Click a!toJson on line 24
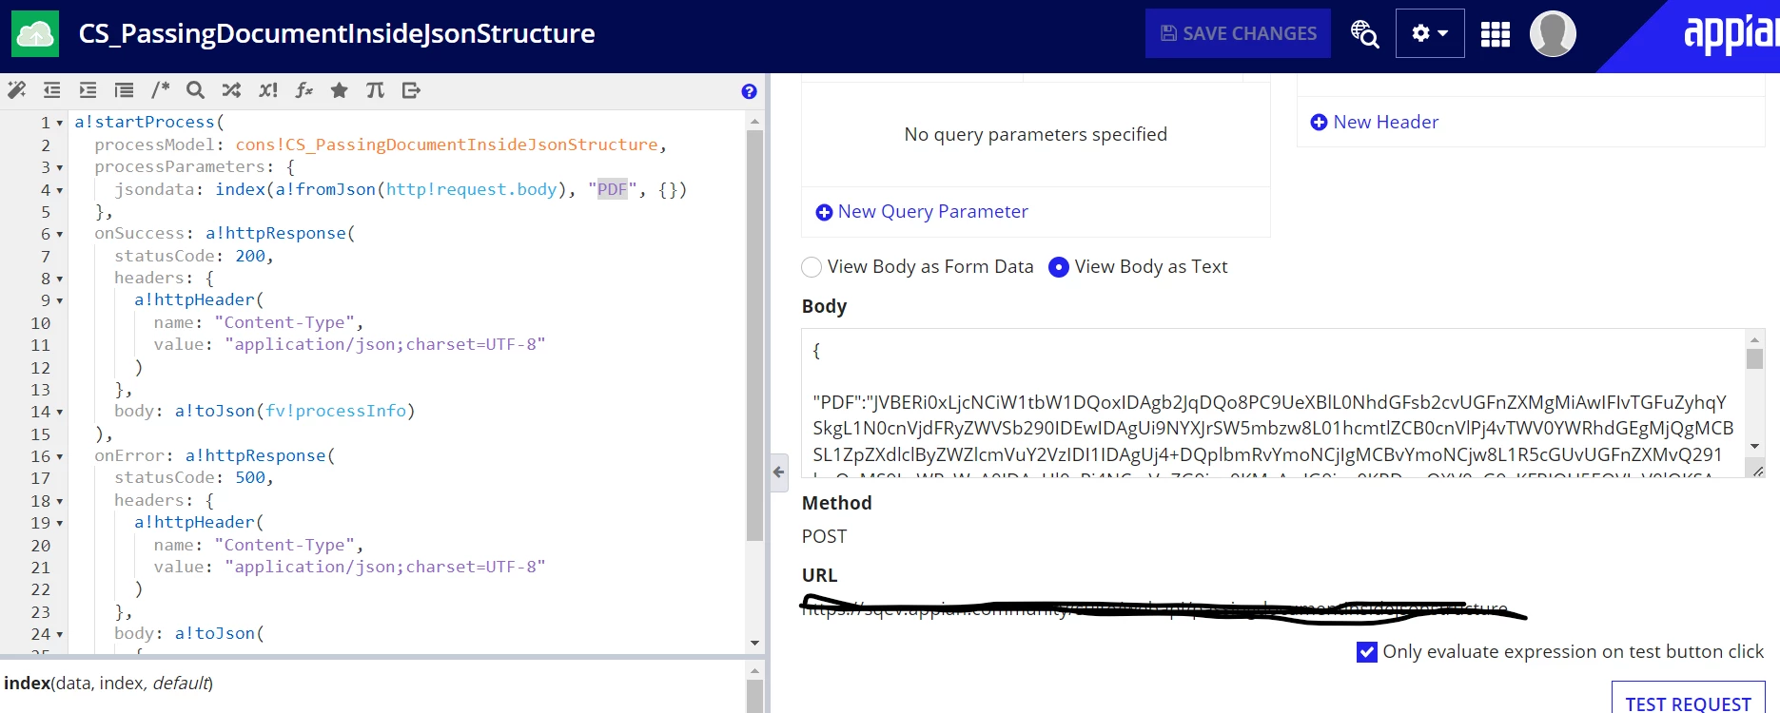This screenshot has width=1780, height=713. (x=215, y=633)
